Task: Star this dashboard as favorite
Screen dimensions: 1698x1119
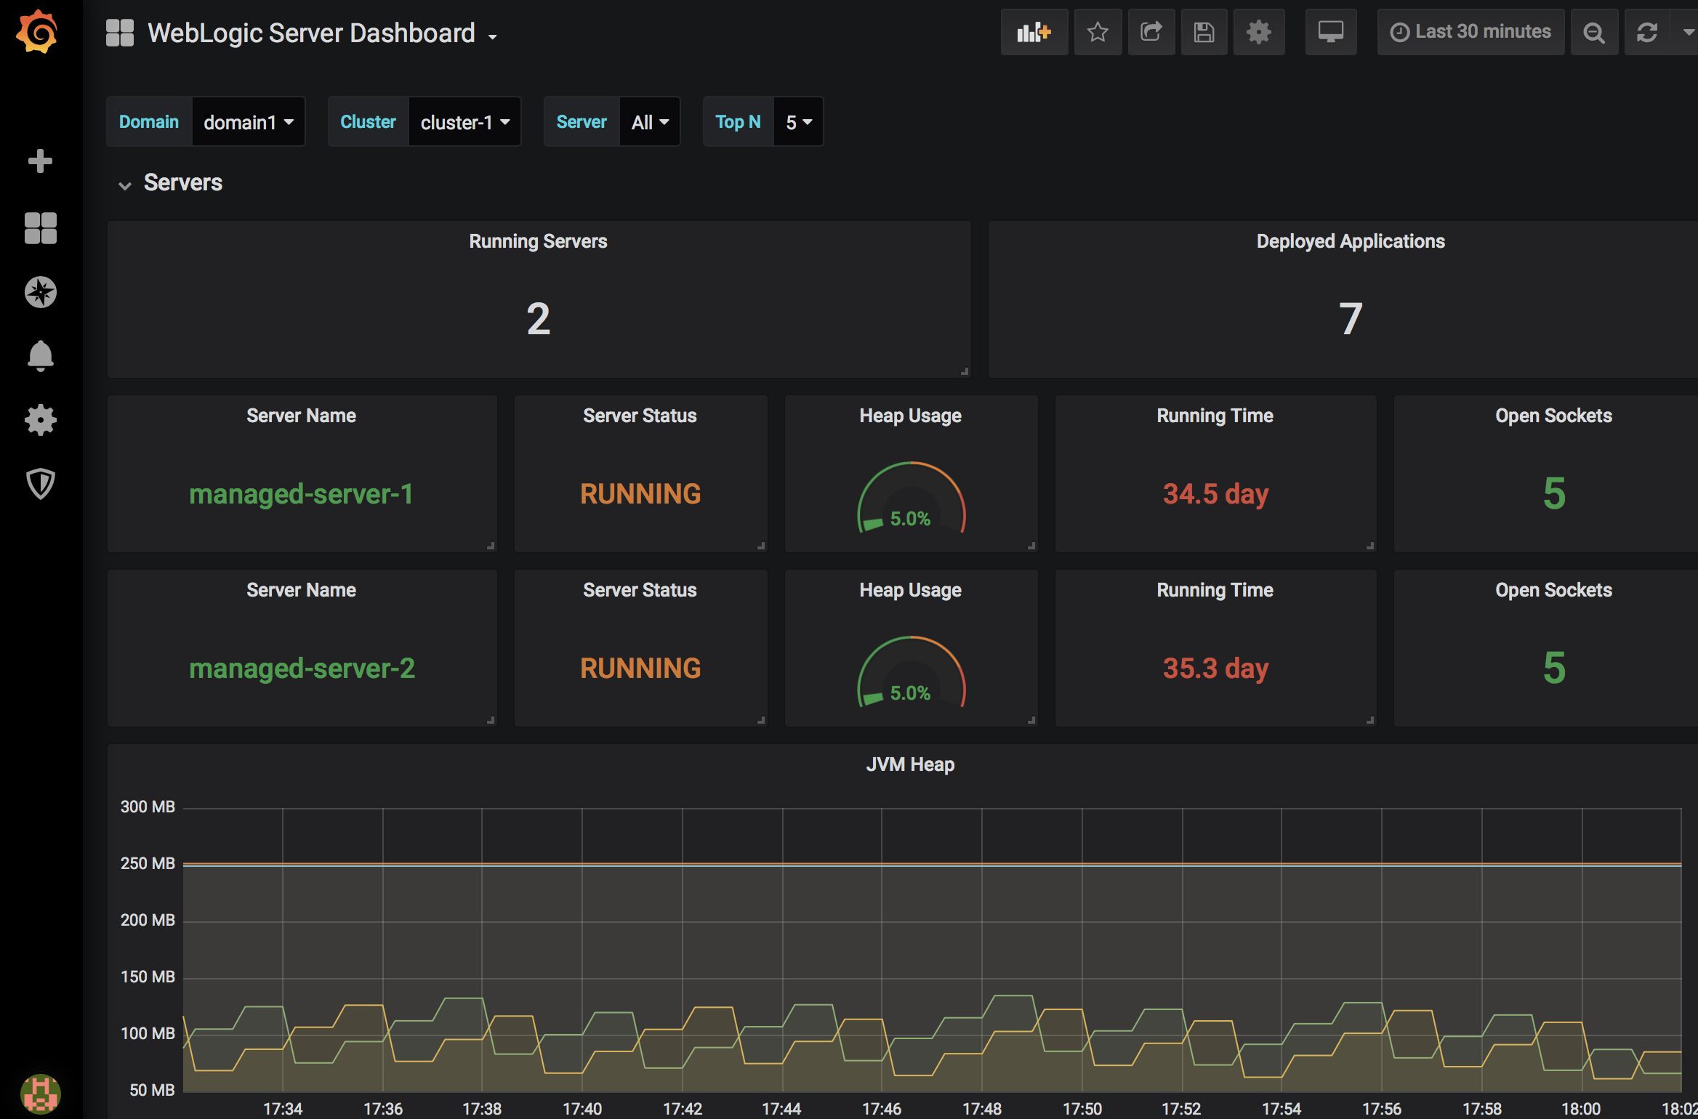Action: coord(1098,33)
